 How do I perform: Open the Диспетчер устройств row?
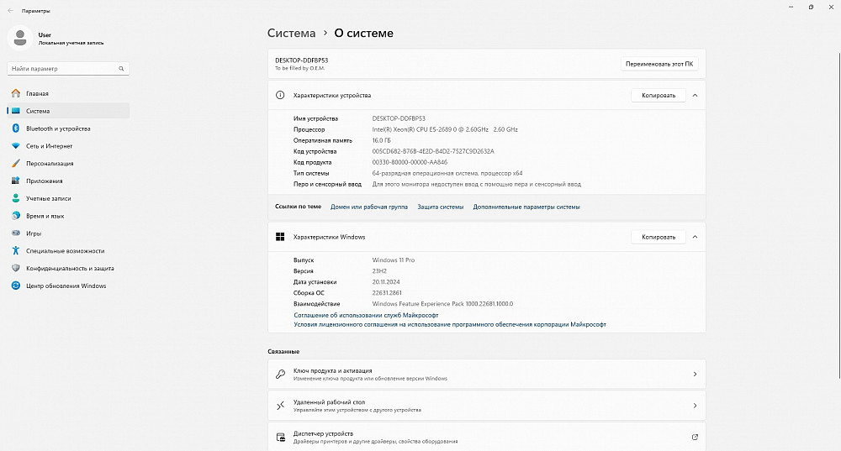point(486,437)
